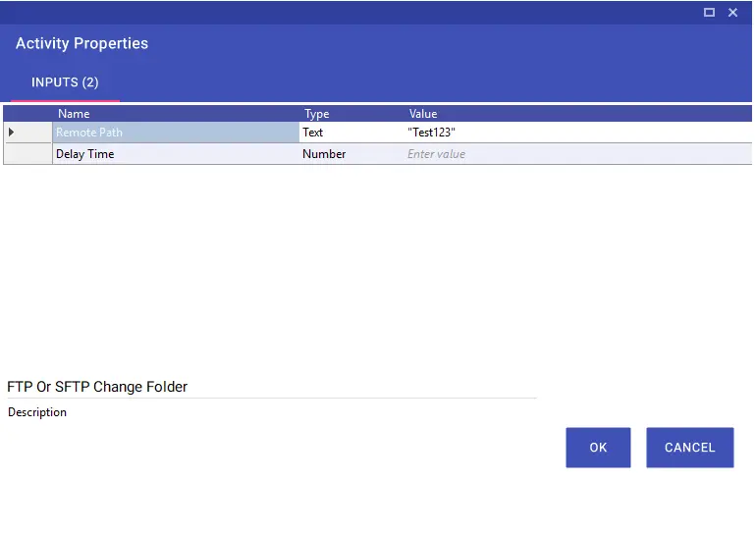Click the Value column header
Image resolution: width=755 pixels, height=536 pixels.
point(423,114)
